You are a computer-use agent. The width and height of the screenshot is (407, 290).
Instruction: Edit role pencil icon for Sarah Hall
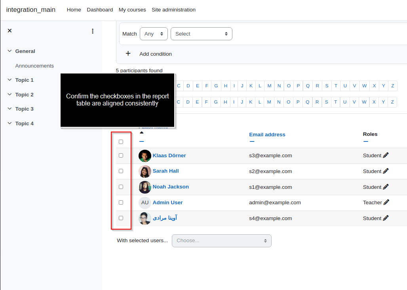pos(386,171)
